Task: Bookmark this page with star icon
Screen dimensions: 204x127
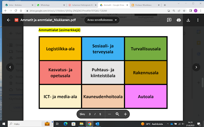Action: (184, 11)
